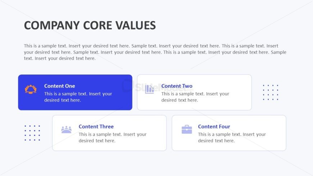Click the description text under Content One

click(x=78, y=97)
